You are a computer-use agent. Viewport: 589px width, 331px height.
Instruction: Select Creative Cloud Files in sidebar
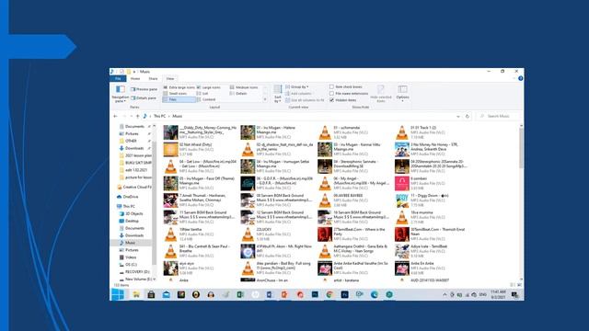[x=134, y=187]
